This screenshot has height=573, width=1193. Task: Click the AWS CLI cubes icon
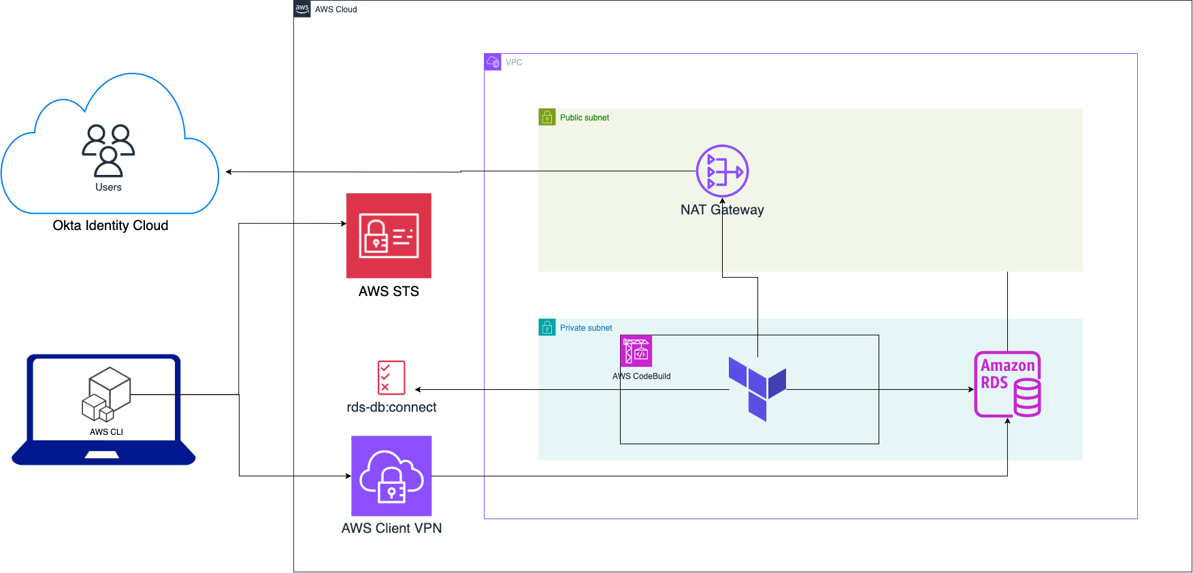(106, 395)
